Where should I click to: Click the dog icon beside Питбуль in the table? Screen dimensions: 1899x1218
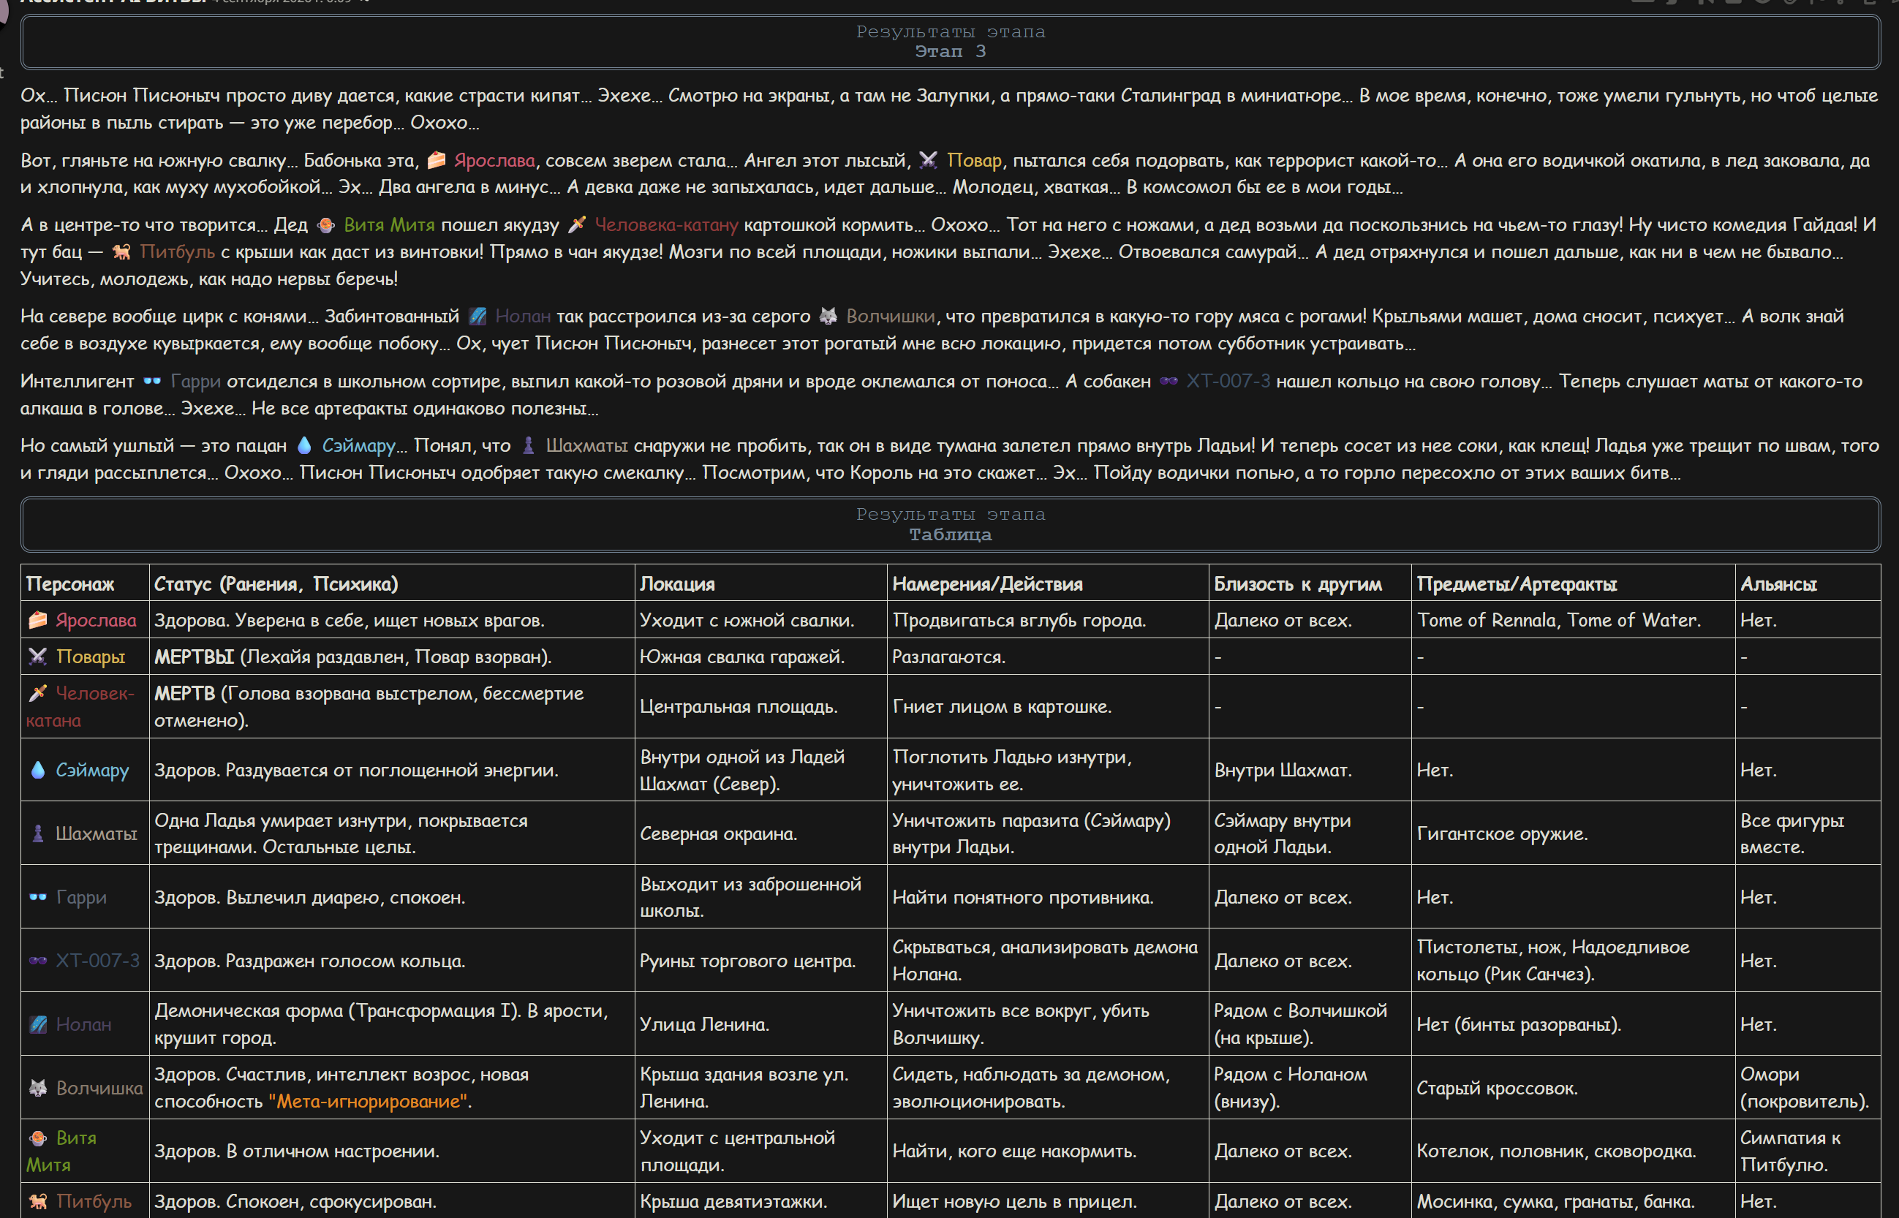[x=37, y=1200]
